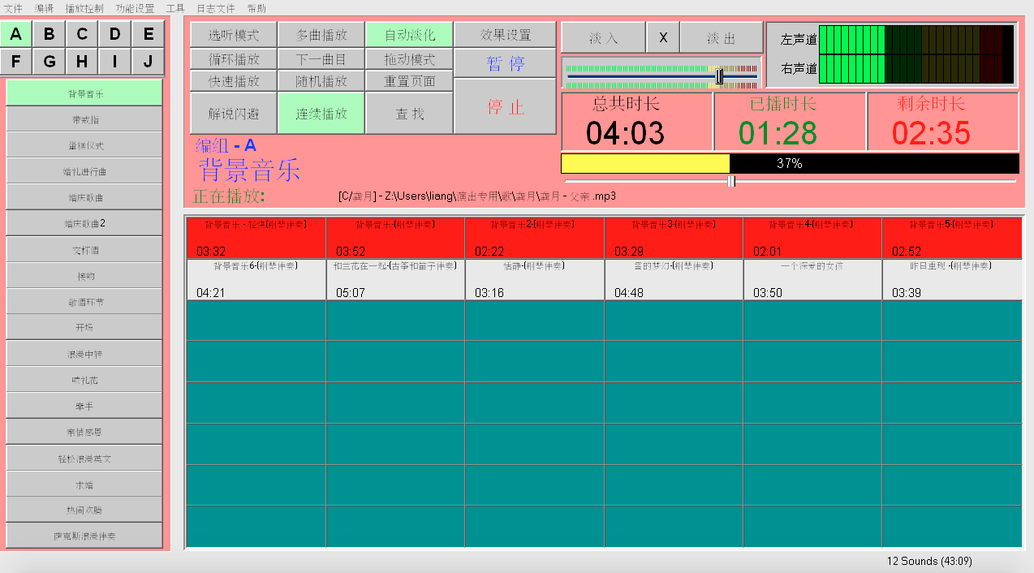This screenshot has height=573, width=1034.
Task: Open the 带戒指 category
Action: pyautogui.click(x=84, y=119)
